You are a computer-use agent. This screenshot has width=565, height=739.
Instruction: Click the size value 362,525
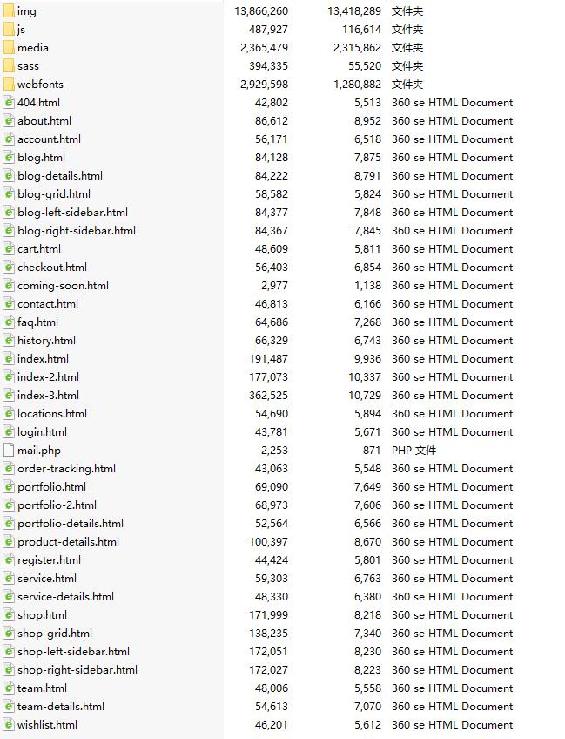(268, 396)
